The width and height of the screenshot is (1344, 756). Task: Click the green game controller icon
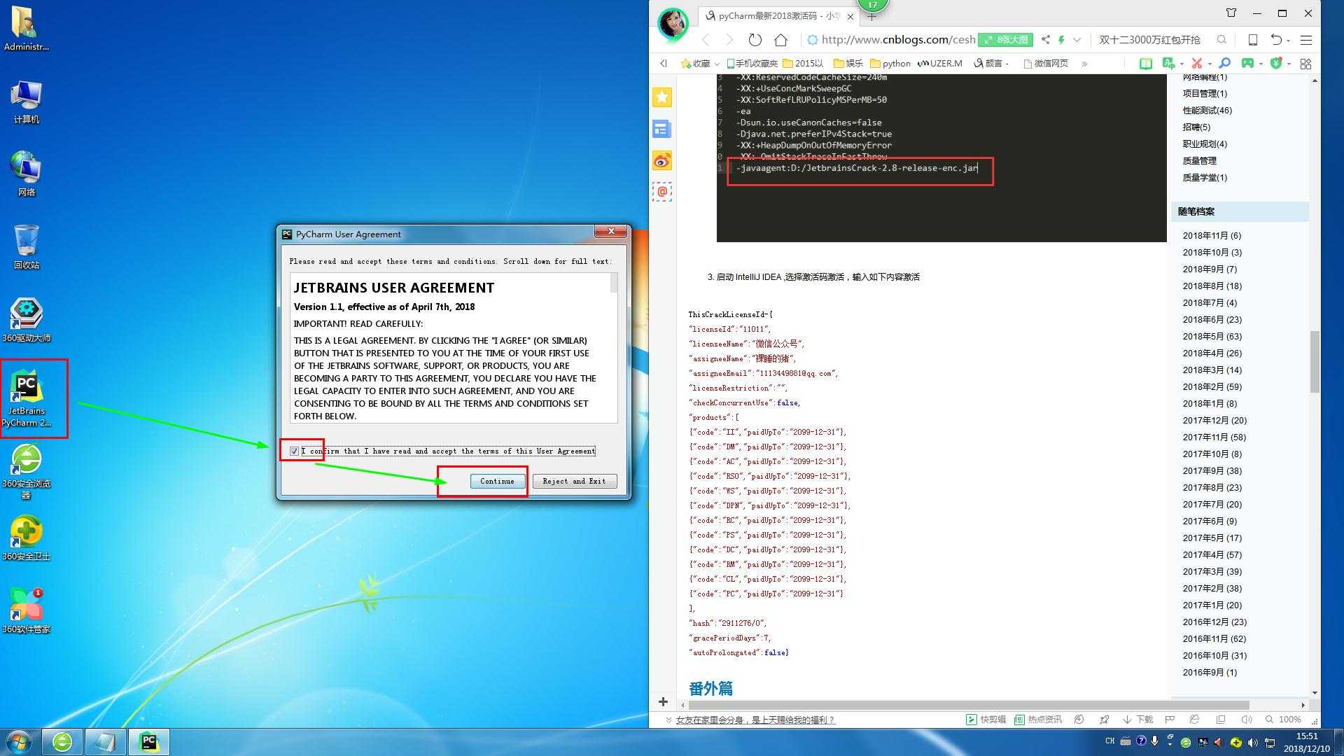(x=1247, y=63)
